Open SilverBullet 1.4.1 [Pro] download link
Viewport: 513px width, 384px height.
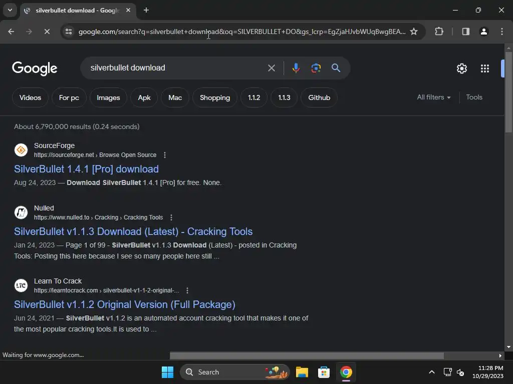tap(86, 169)
